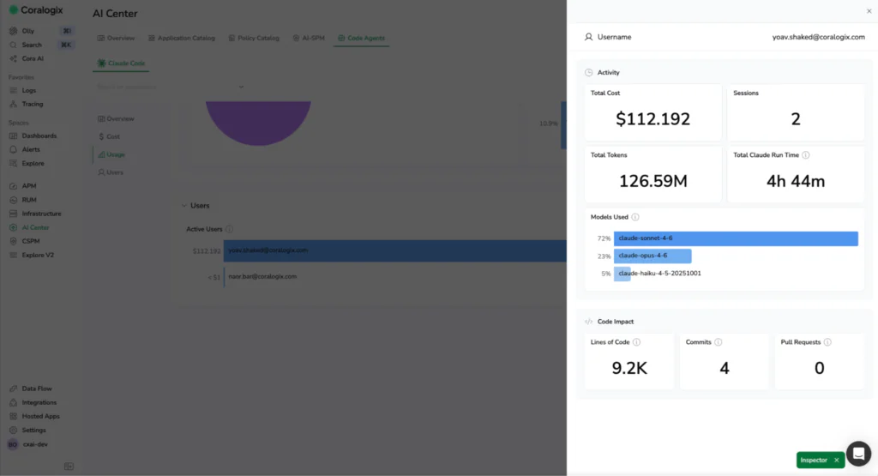This screenshot has width=878, height=476.
Task: Click the info icon next to Total Claude Run Time
Action: (x=806, y=155)
